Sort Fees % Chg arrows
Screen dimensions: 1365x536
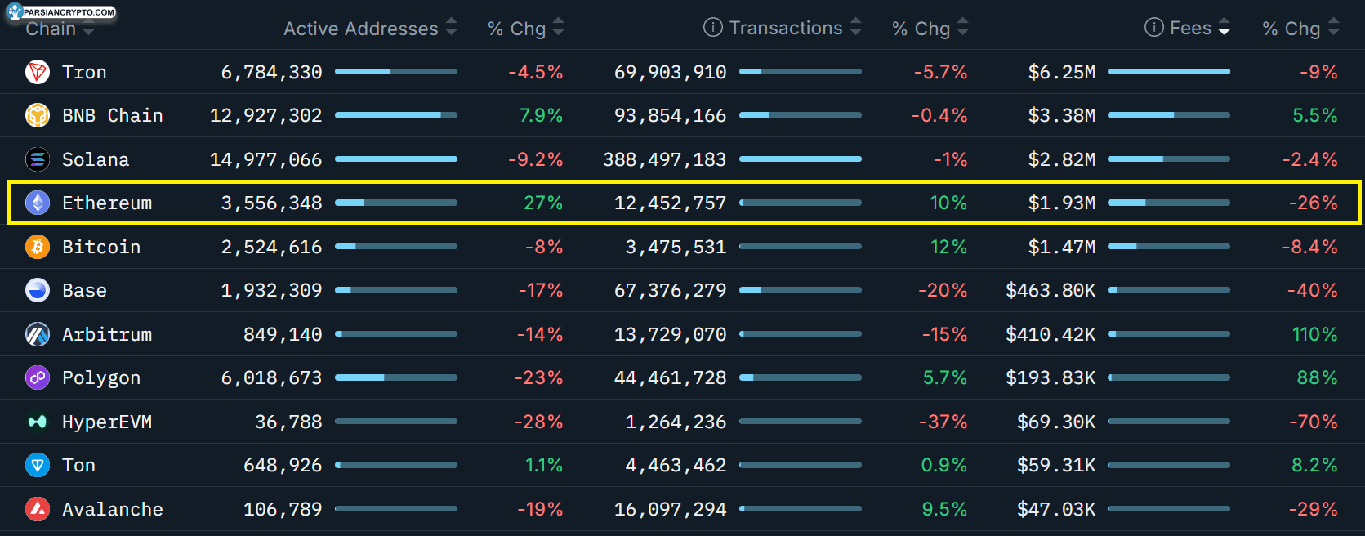pos(1334,28)
